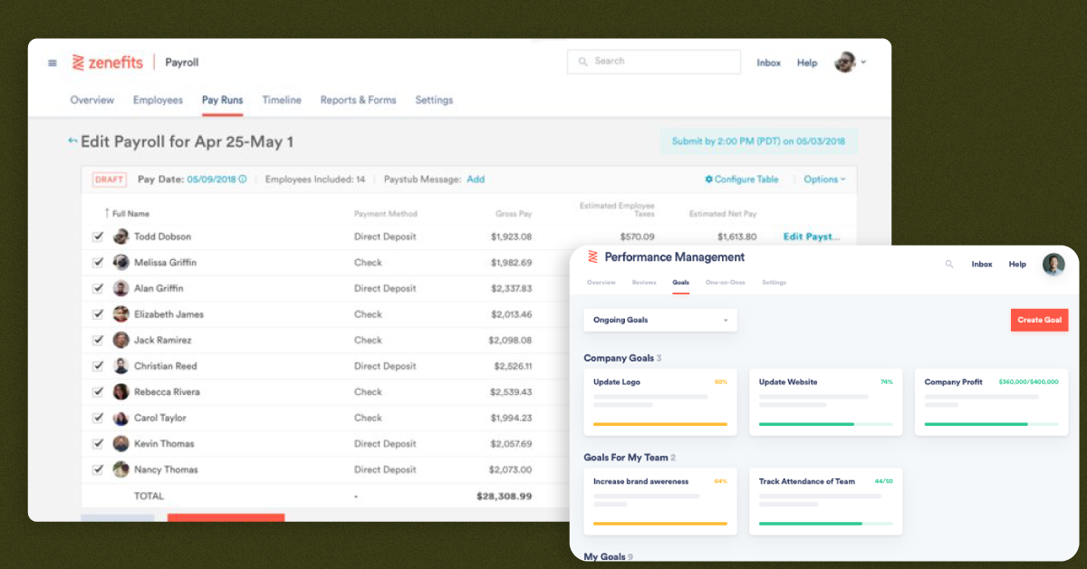The image size is (1087, 569).
Task: Open Overview tab in Performance Management
Action: [x=601, y=283]
